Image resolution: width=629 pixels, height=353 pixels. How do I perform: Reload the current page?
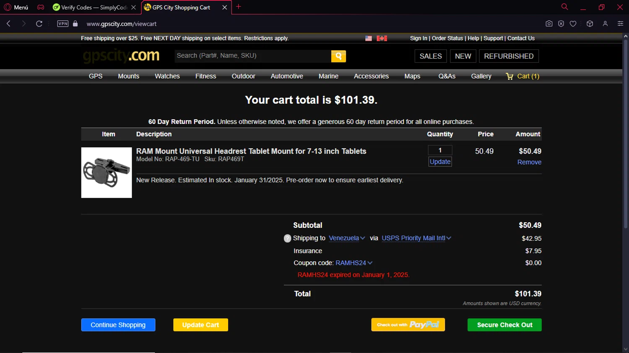(x=39, y=23)
